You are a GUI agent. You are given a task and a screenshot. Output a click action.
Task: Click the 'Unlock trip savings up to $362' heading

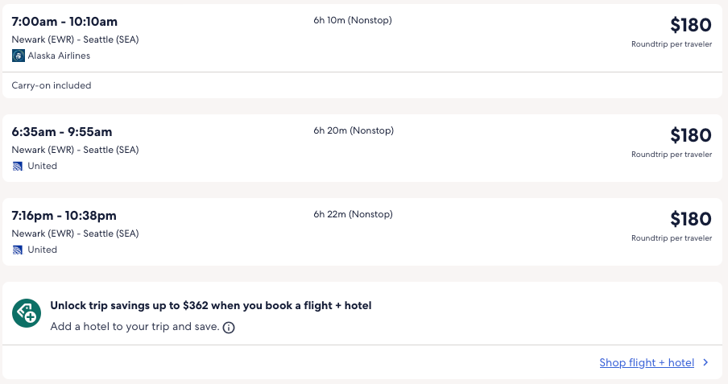point(210,306)
